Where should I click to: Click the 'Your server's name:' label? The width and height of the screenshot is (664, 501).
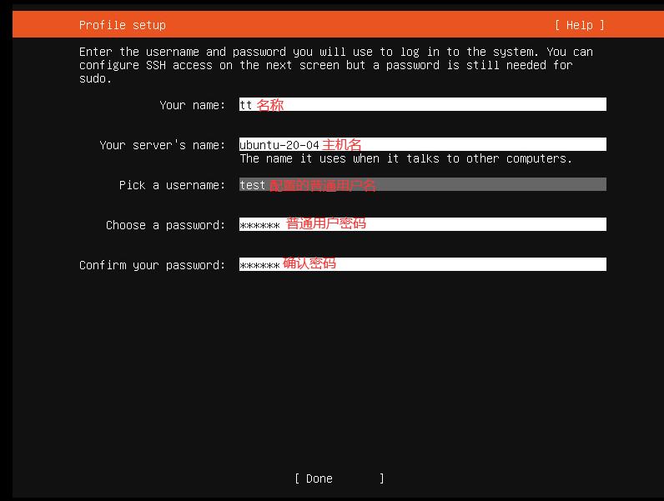coord(163,145)
